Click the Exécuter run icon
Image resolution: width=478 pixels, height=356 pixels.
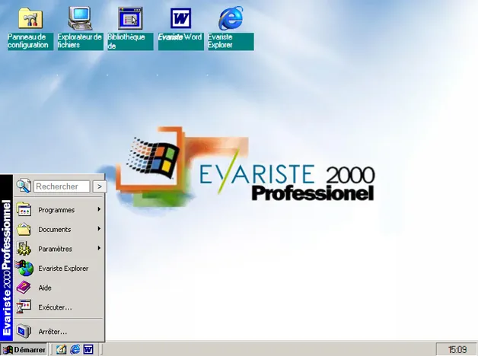(24, 307)
